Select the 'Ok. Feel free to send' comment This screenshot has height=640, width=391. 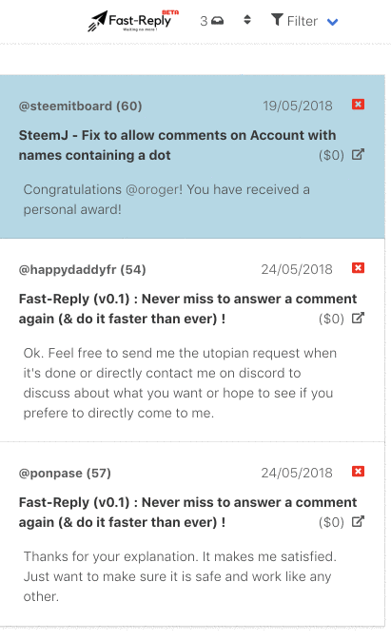pyautogui.click(x=180, y=383)
